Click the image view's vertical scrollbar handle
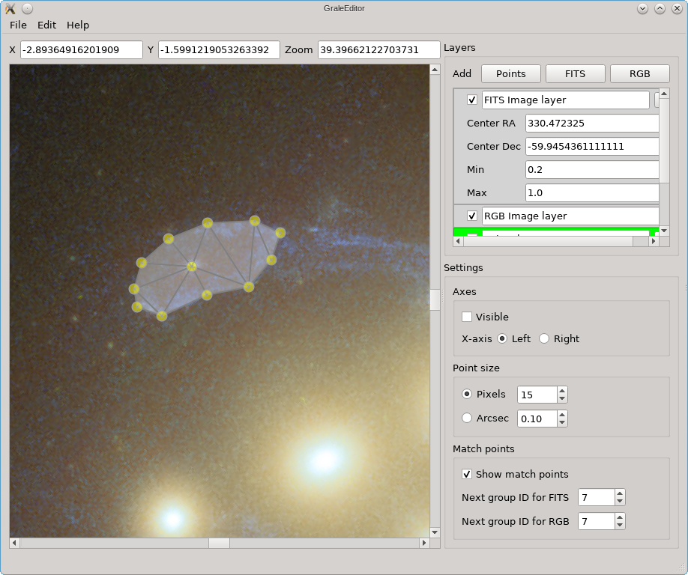688x575 pixels. (x=435, y=299)
